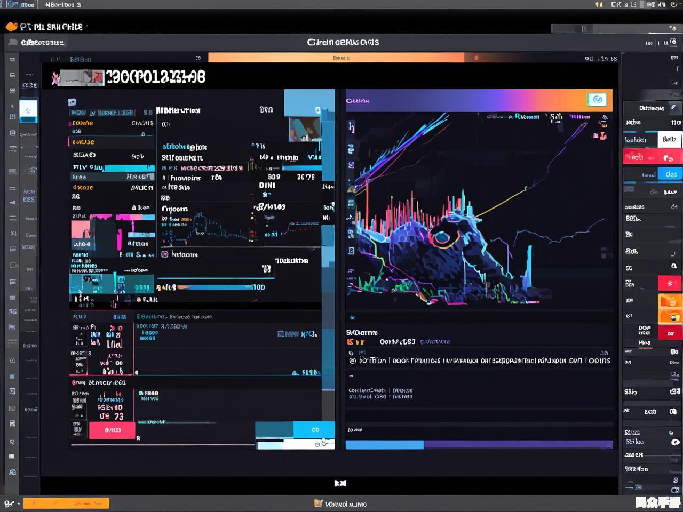Select the highlighted white thumbnail in left sidebar

[28, 111]
